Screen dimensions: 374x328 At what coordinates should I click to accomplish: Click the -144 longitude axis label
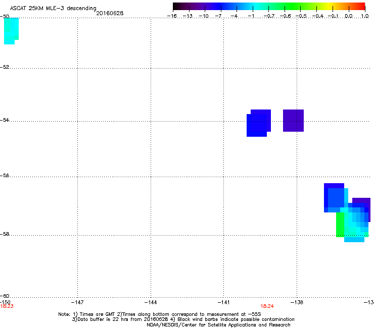[151, 302]
